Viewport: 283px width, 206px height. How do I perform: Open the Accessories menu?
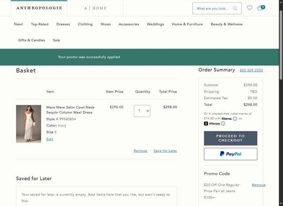[x=129, y=24]
